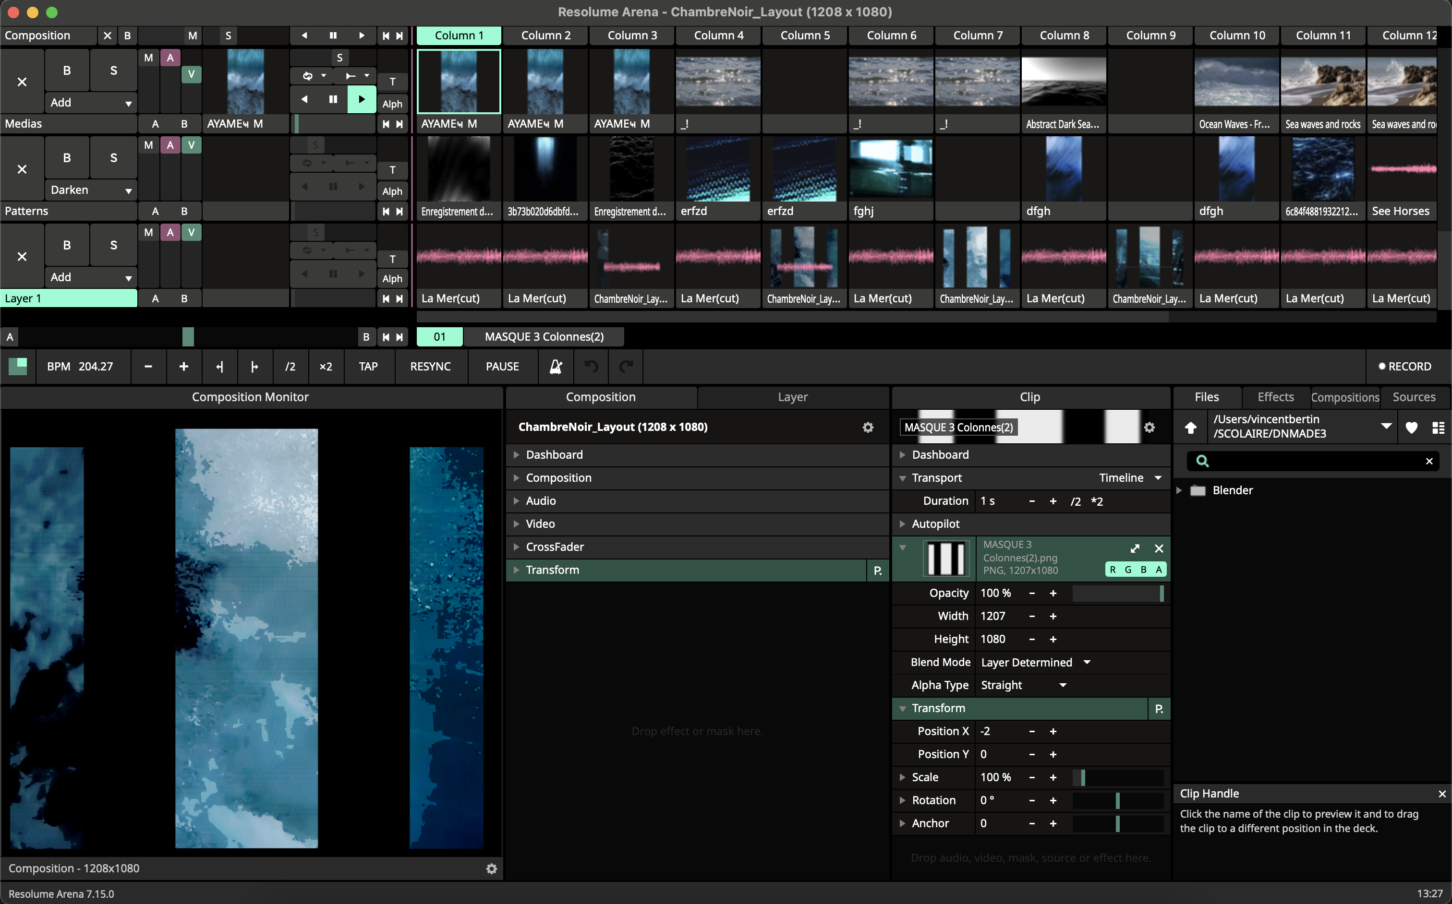Click the favorites heart icon in Files
The image size is (1452, 904).
(1411, 427)
